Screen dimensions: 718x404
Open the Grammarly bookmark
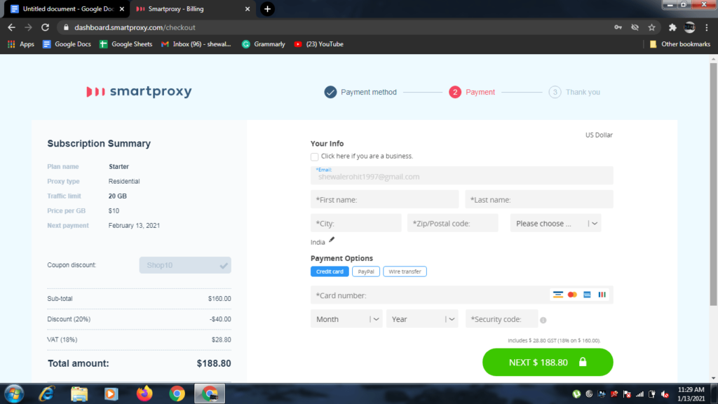point(264,44)
